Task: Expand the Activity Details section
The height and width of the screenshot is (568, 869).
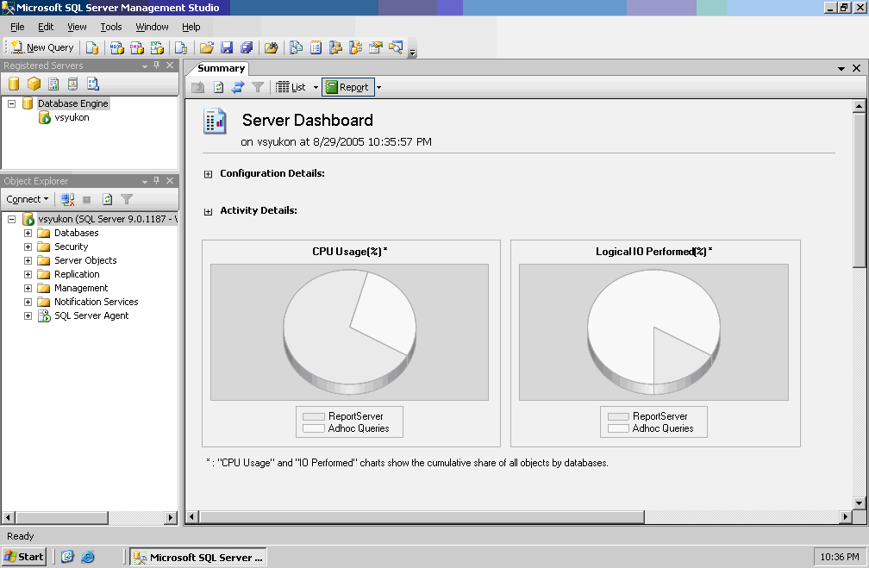Action: (x=207, y=210)
